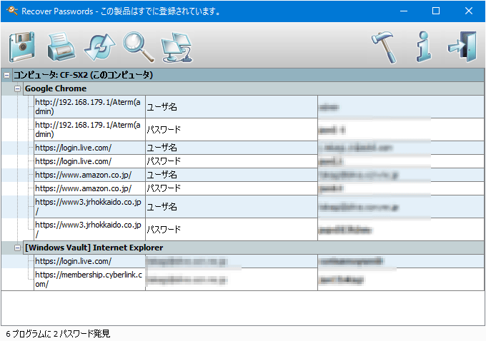Click パスワード cell beside jrhokkaido.co.jp

[x=232, y=230]
